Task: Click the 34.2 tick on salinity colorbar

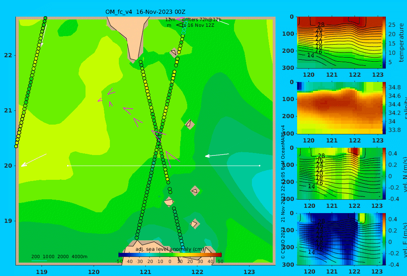Action: pyautogui.click(x=394, y=113)
